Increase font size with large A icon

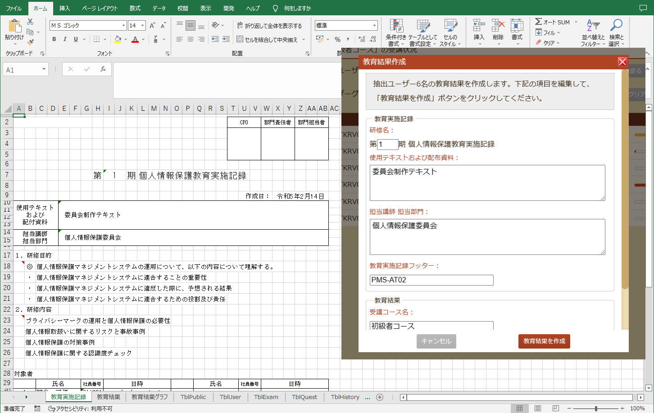pos(152,26)
